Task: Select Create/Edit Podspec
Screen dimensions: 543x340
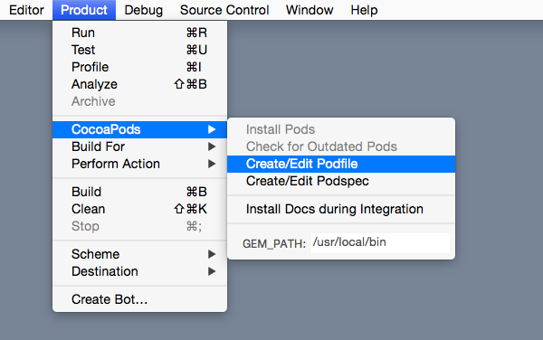Action: [x=341, y=181]
